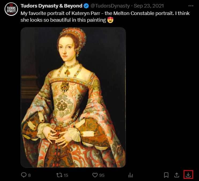Click the blue verified checkmark badge
The width and height of the screenshot is (199, 181).
pyautogui.click(x=87, y=6)
